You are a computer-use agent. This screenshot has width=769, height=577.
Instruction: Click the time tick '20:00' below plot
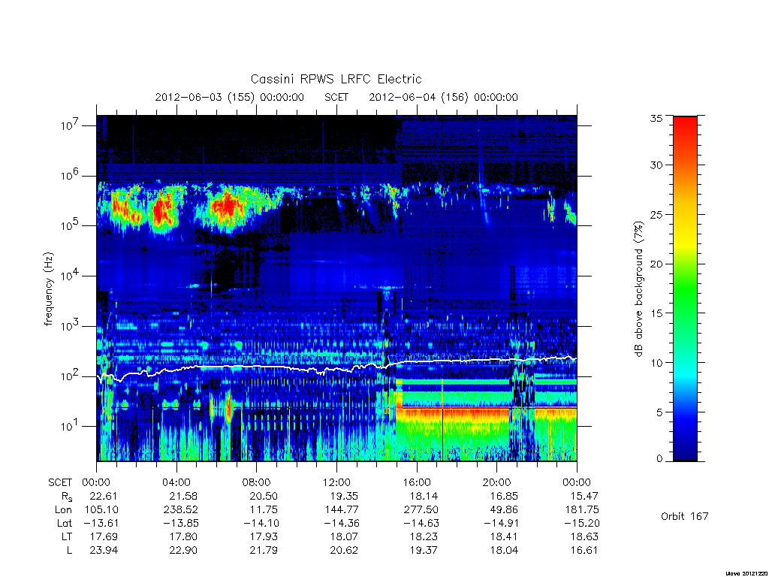point(497,482)
